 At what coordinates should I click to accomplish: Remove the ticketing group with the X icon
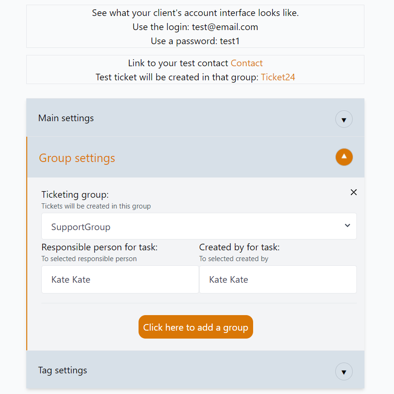pyautogui.click(x=354, y=192)
